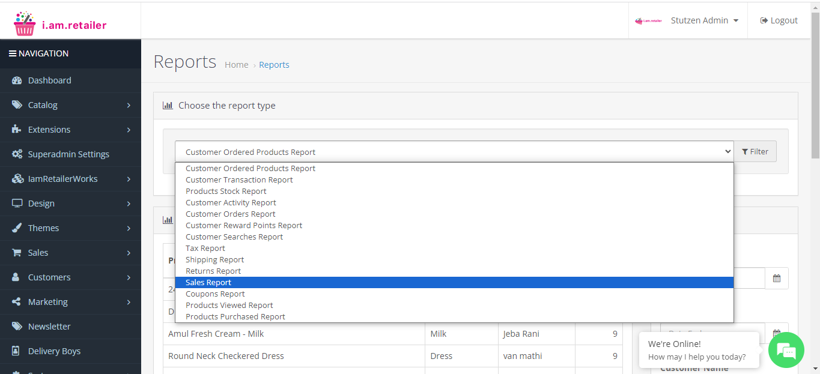The height and width of the screenshot is (374, 820).
Task: Log out using the Logout link
Action: coord(779,20)
